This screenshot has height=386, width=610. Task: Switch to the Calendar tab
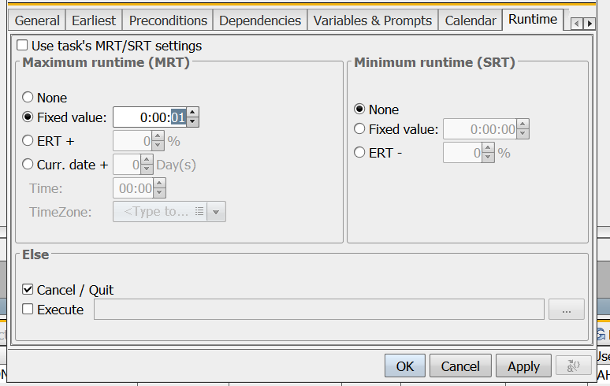click(x=471, y=20)
